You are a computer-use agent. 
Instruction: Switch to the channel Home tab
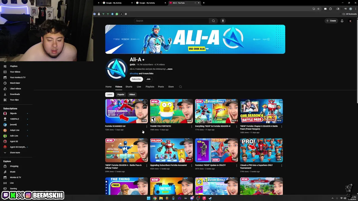(x=108, y=87)
